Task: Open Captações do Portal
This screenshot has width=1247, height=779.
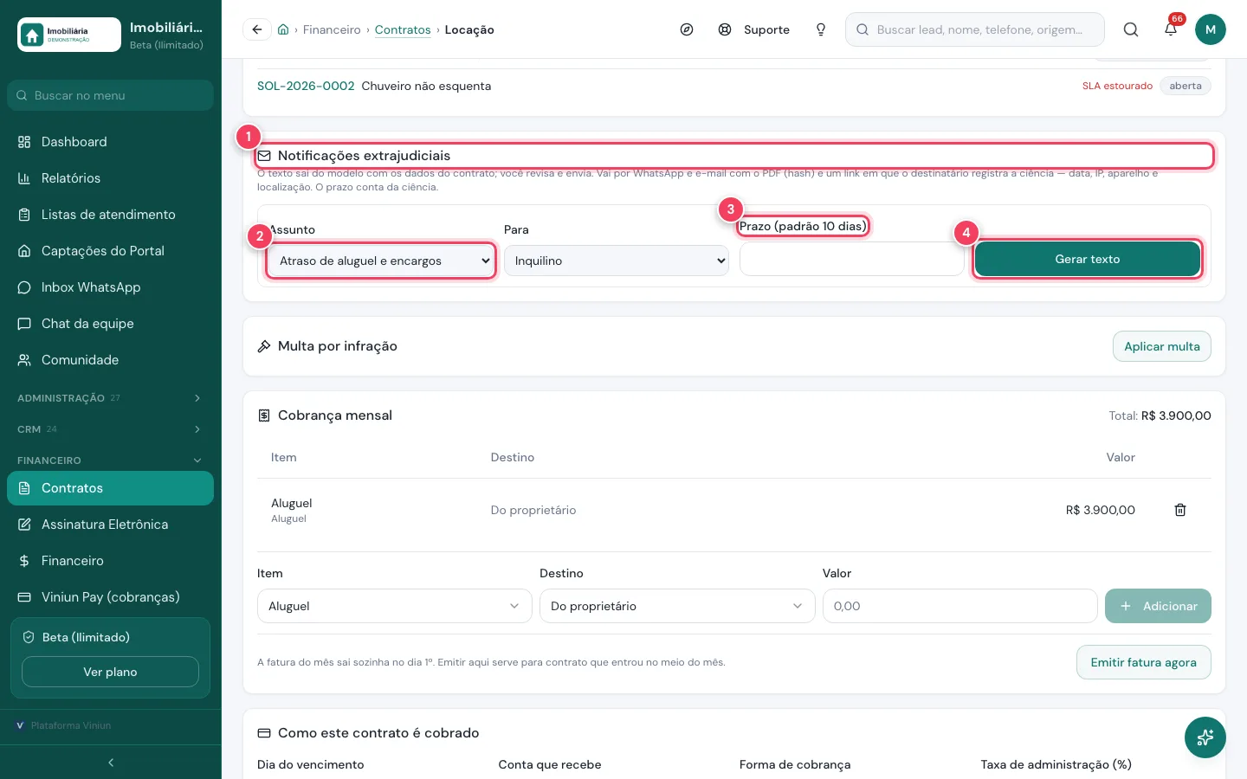Action: point(110,251)
